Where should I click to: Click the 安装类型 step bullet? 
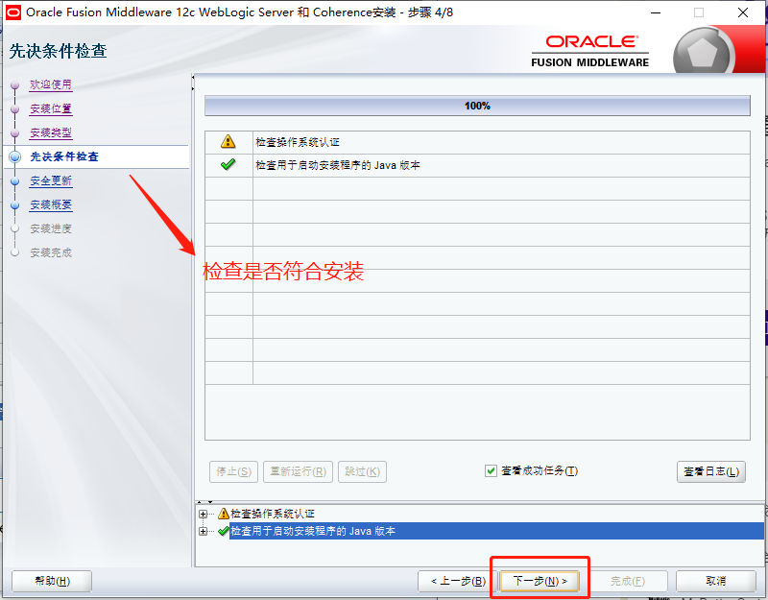15,133
